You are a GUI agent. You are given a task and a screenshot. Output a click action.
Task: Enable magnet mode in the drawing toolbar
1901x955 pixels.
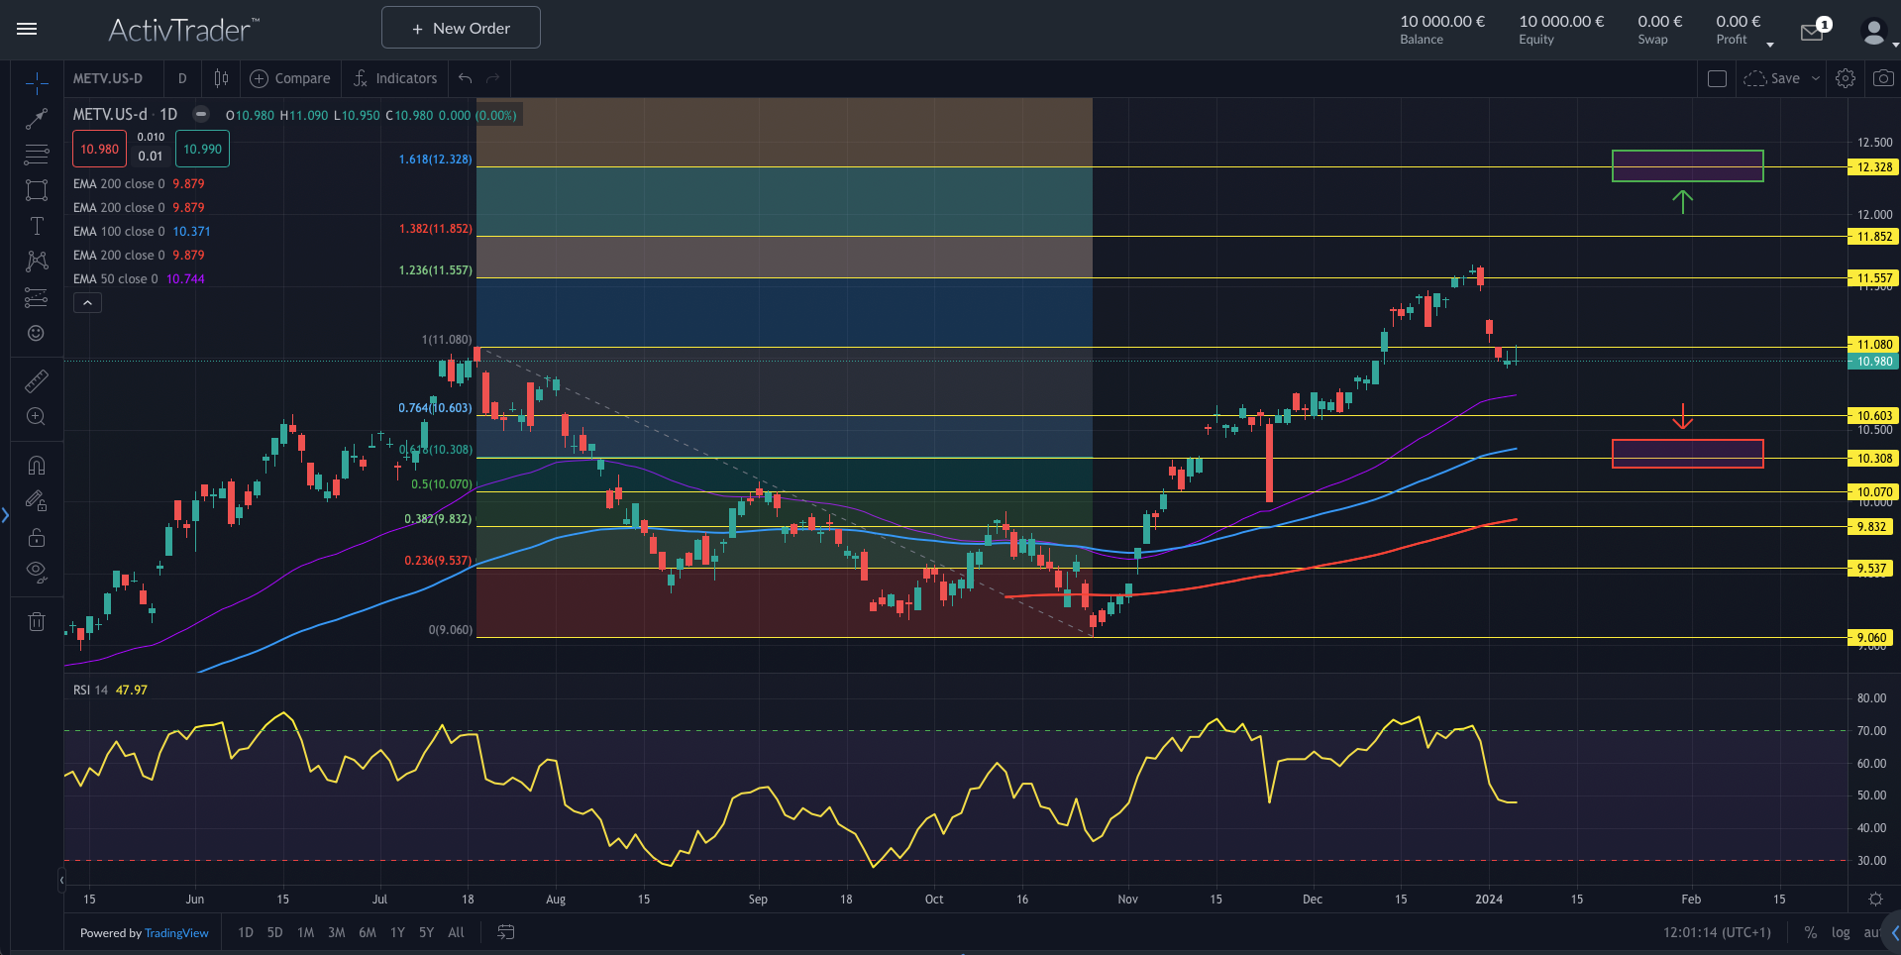coord(37,464)
